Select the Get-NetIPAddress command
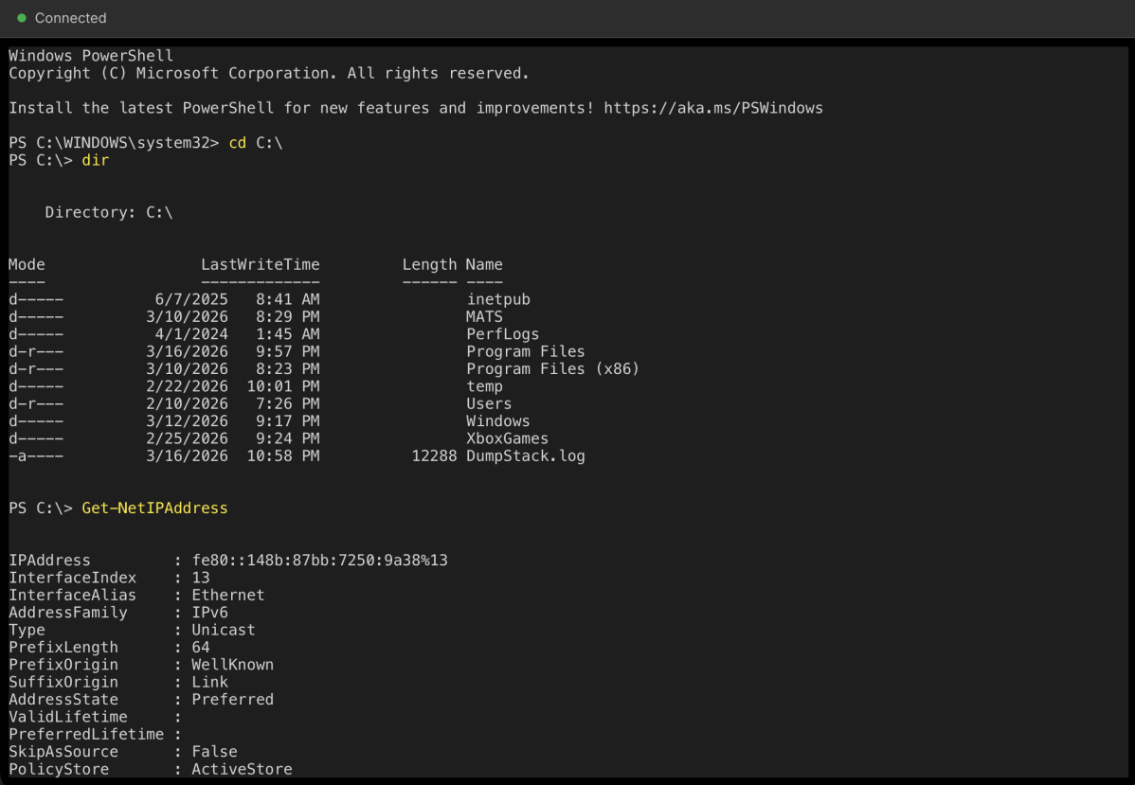1135x785 pixels. [154, 508]
